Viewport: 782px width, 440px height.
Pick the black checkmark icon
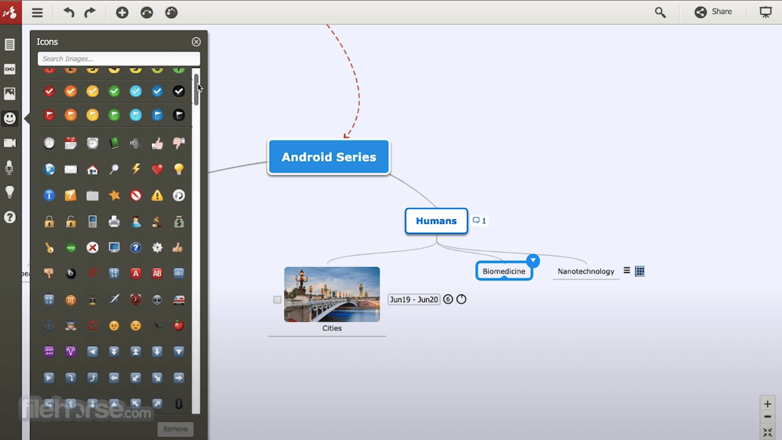click(x=179, y=91)
